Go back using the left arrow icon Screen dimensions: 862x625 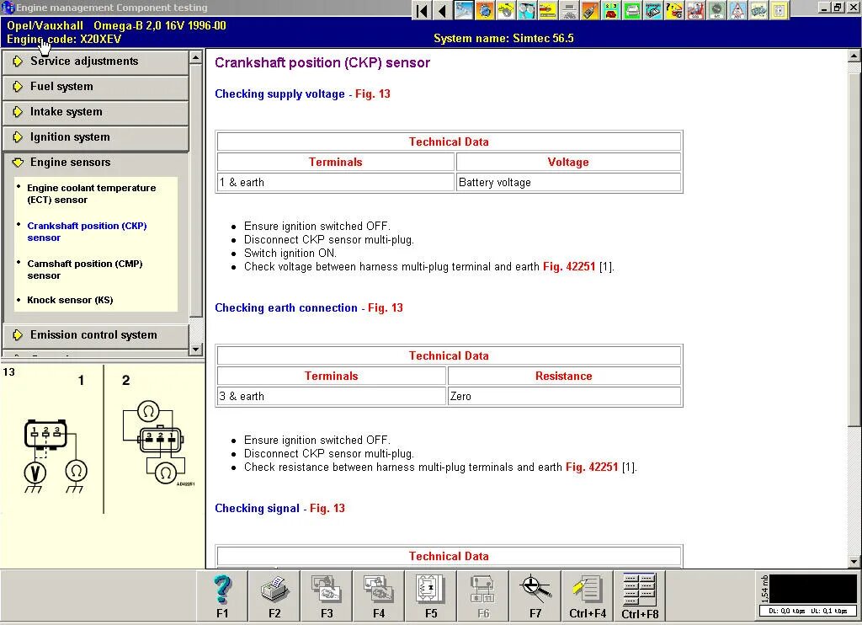pyautogui.click(x=443, y=10)
